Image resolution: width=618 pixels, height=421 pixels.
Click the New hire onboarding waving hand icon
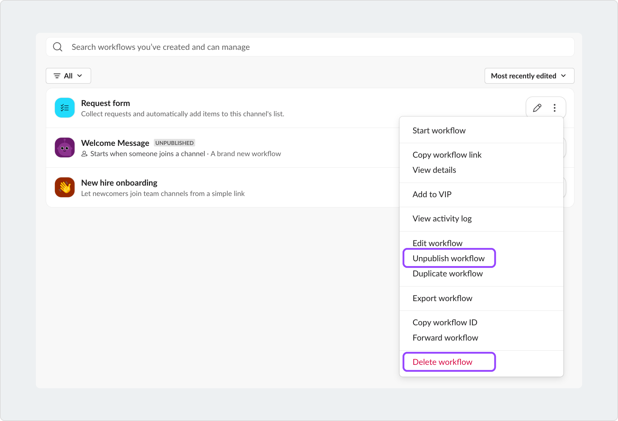65,187
